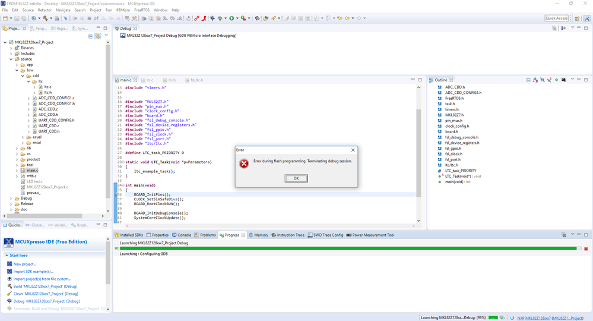Click the red error icon in dialog
The image size is (593, 321).
point(245,163)
